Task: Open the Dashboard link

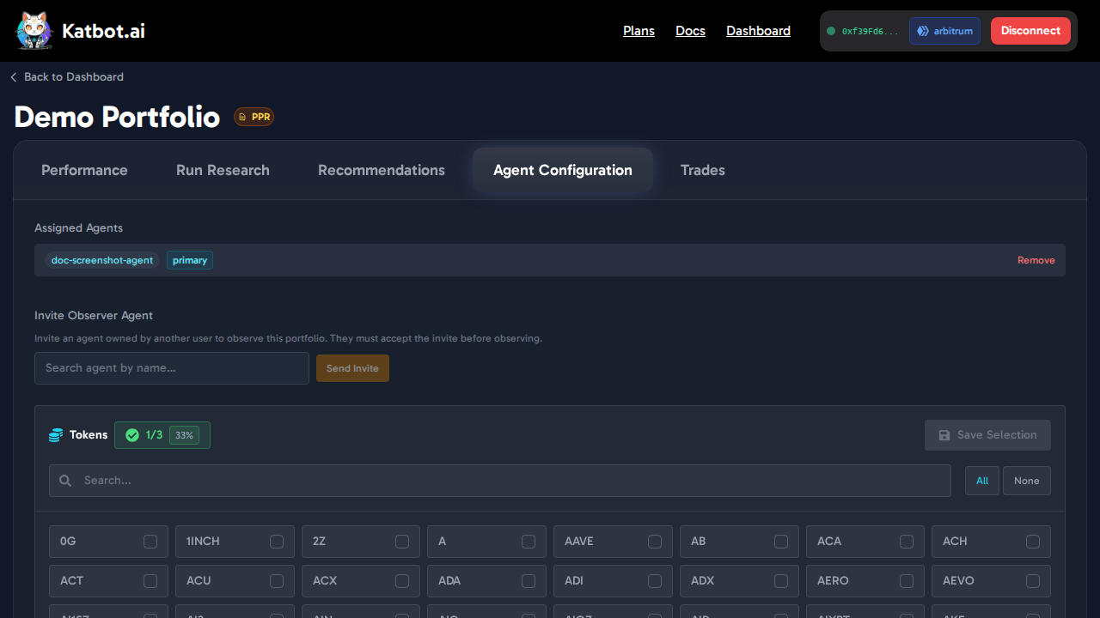Action: (x=758, y=31)
